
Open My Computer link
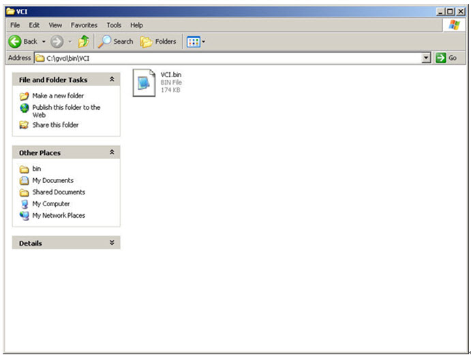tap(51, 203)
